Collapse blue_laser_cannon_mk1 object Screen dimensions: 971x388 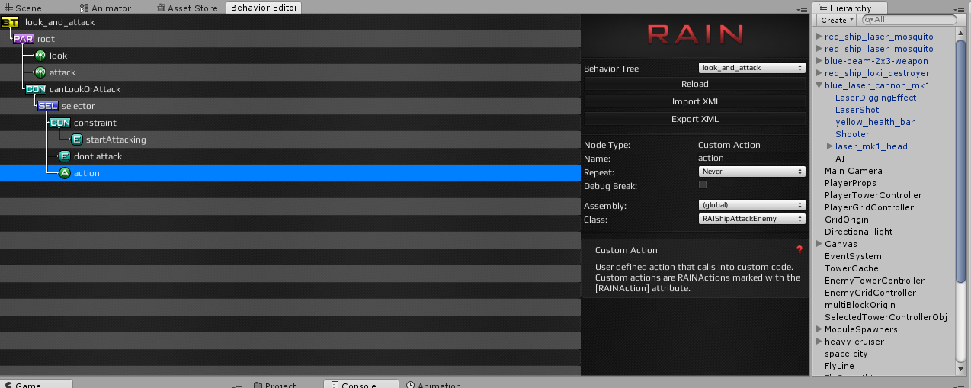point(819,85)
